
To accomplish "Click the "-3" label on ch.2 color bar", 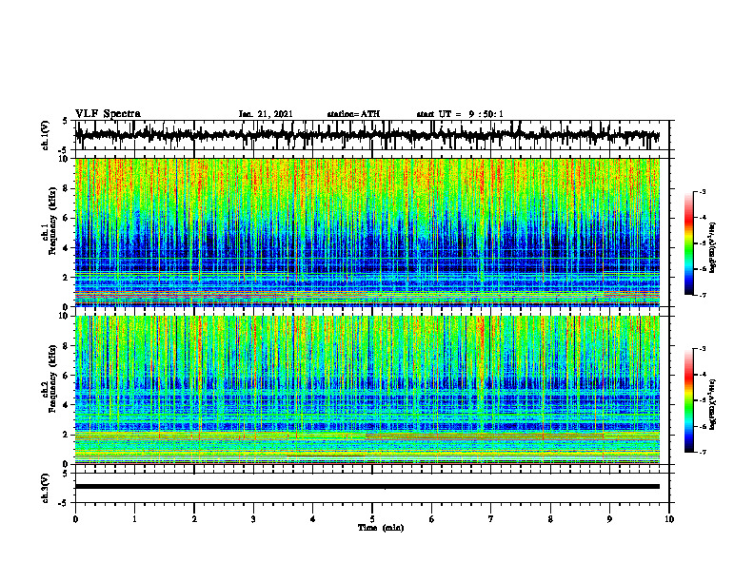I will coord(703,349).
